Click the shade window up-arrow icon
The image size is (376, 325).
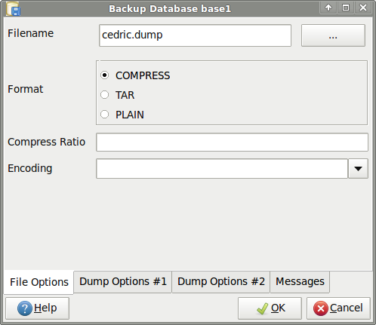[328, 8]
